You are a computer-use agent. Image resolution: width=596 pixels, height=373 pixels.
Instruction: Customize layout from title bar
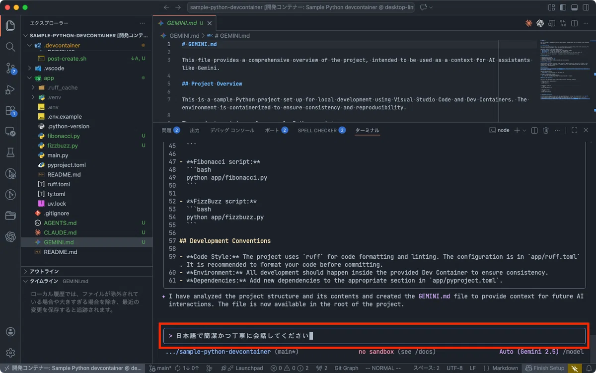tap(552, 7)
